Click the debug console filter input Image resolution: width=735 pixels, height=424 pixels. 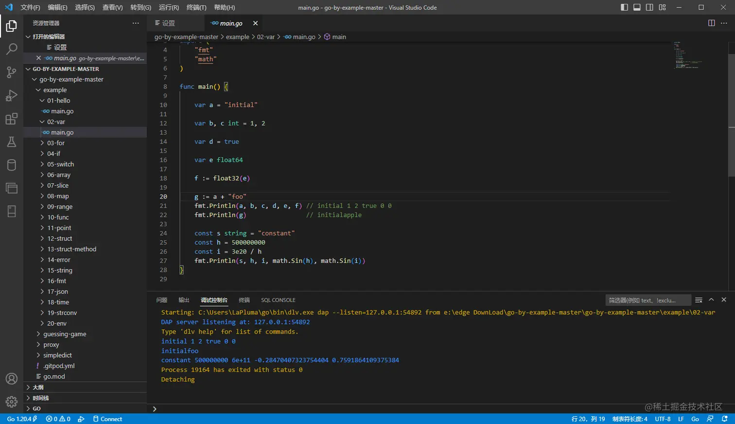(647, 300)
